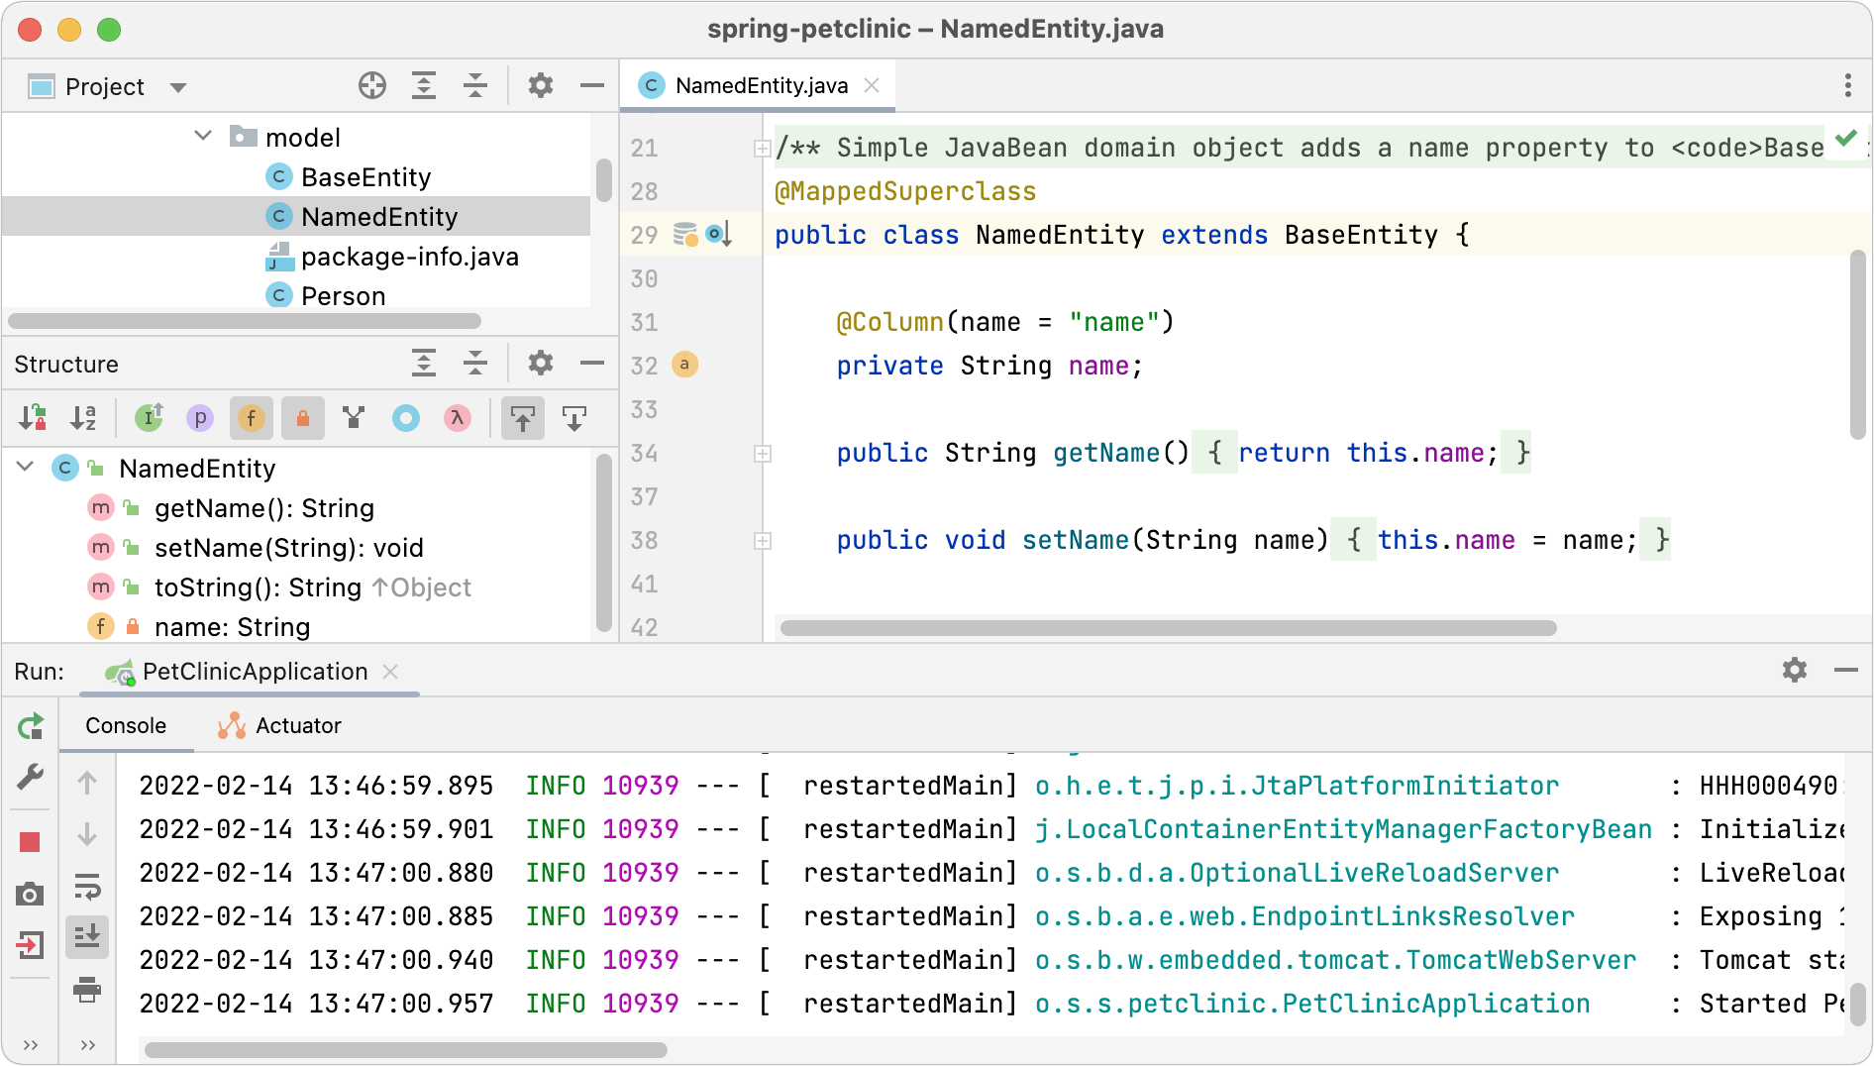Viewport: 1874px width, 1066px height.
Task: Close the NamedEntity.java tab
Action: pos(872,86)
